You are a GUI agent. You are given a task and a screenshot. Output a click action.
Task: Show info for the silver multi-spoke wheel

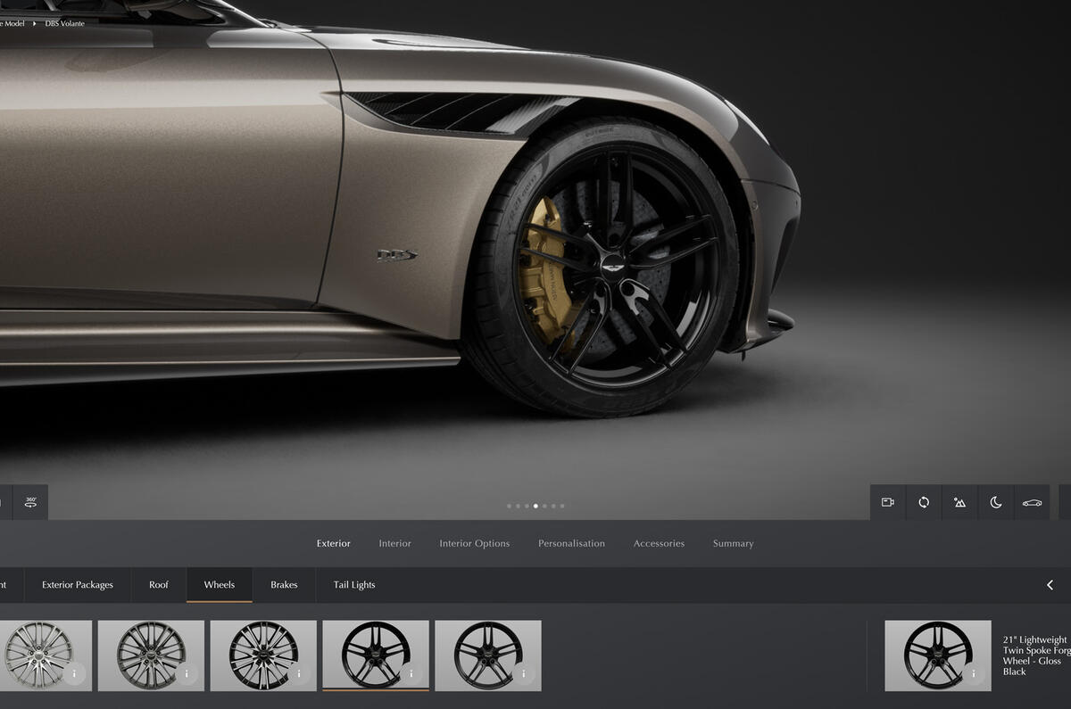click(x=74, y=673)
